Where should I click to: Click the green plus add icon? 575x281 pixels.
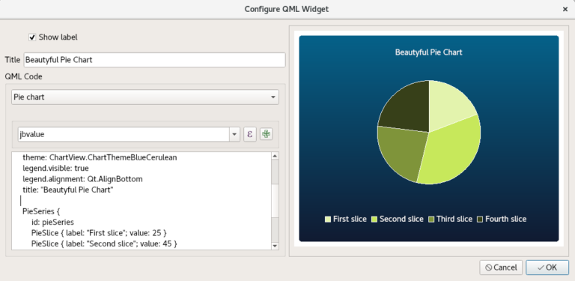(x=266, y=134)
